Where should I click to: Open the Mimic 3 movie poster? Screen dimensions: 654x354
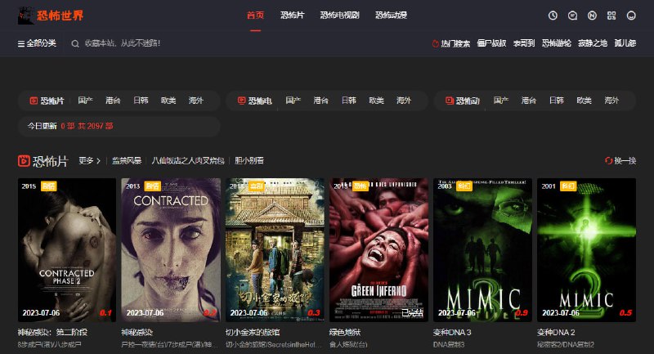click(482, 249)
